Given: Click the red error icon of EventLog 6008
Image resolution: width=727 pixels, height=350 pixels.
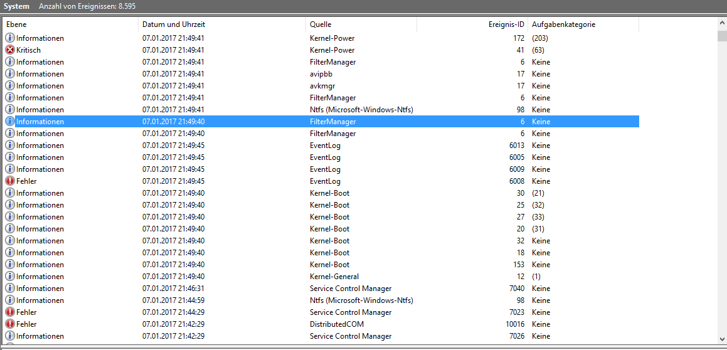Looking at the screenshot, I should click(x=10, y=181).
